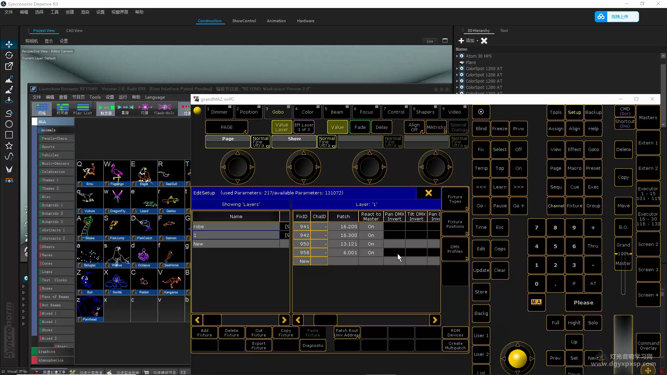Click the Page encoder wheel
This screenshot has width=667, height=375.
pyautogui.click(x=237, y=167)
